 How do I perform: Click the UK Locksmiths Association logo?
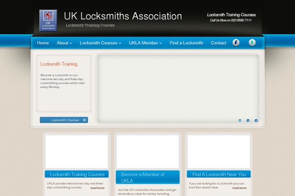48,21
